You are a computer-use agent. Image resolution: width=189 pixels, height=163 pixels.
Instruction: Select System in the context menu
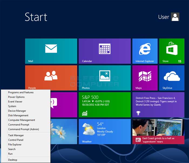(x=12, y=106)
